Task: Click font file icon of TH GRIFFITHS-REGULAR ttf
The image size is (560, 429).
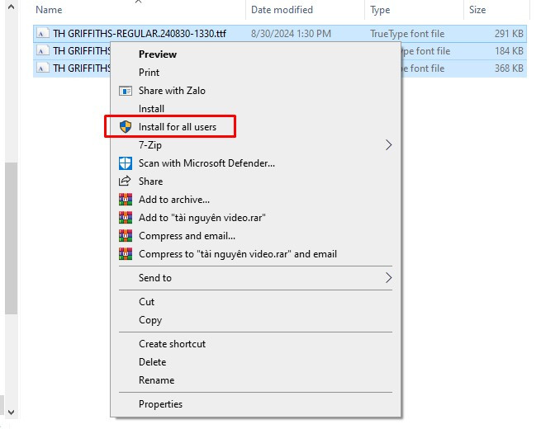Action: coord(42,34)
